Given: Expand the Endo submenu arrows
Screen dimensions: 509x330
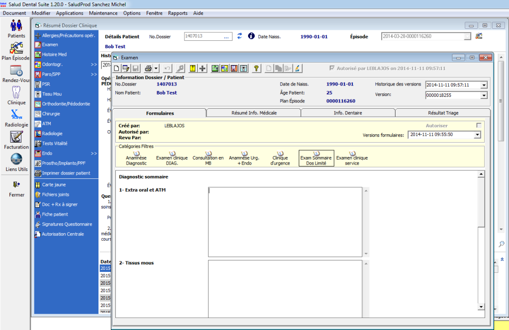Looking at the screenshot, I should [94, 154].
